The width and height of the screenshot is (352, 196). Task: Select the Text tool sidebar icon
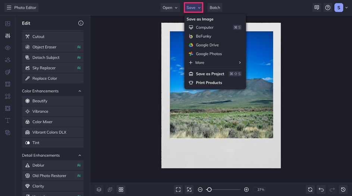(7, 120)
